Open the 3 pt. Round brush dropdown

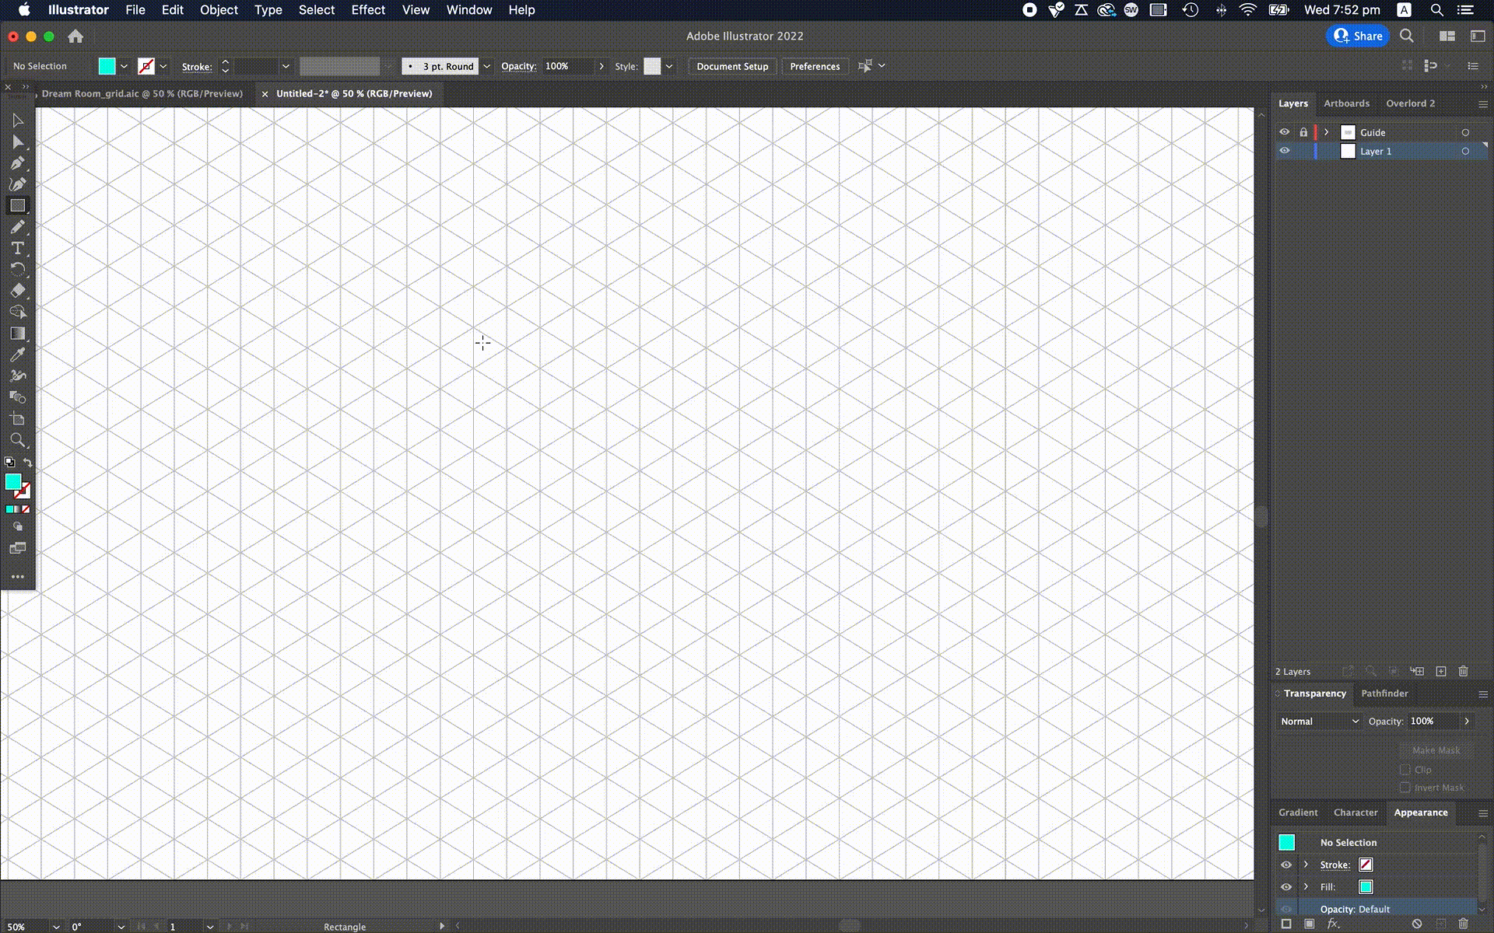(x=487, y=66)
